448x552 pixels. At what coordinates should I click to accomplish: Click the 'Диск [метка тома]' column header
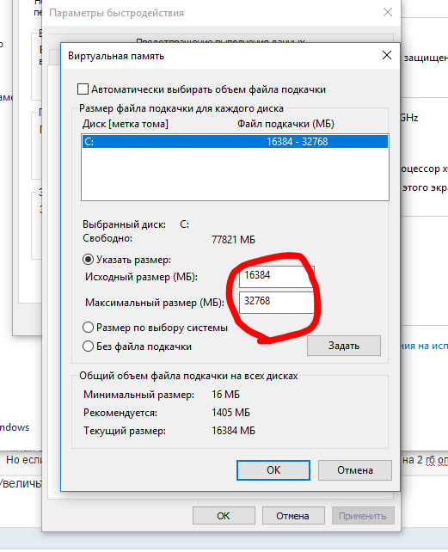125,124
